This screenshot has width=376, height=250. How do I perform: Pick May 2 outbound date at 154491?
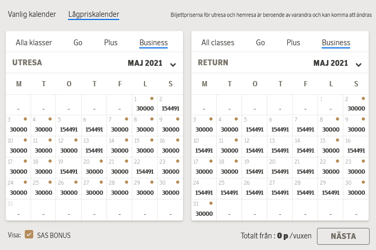170,104
